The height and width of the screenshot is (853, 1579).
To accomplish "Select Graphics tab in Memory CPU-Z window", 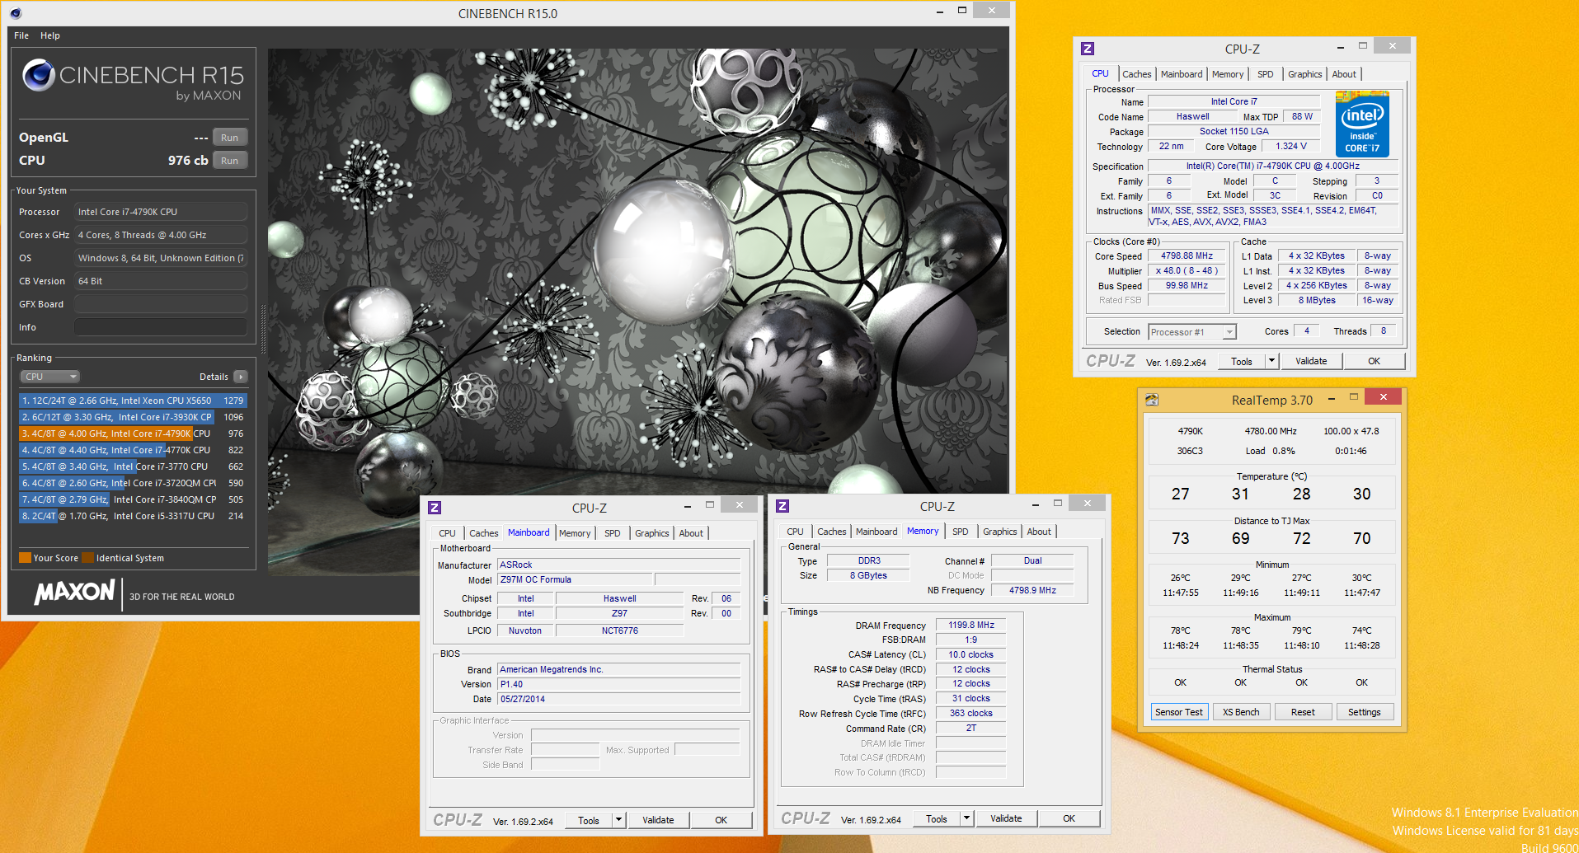I will [x=999, y=532].
